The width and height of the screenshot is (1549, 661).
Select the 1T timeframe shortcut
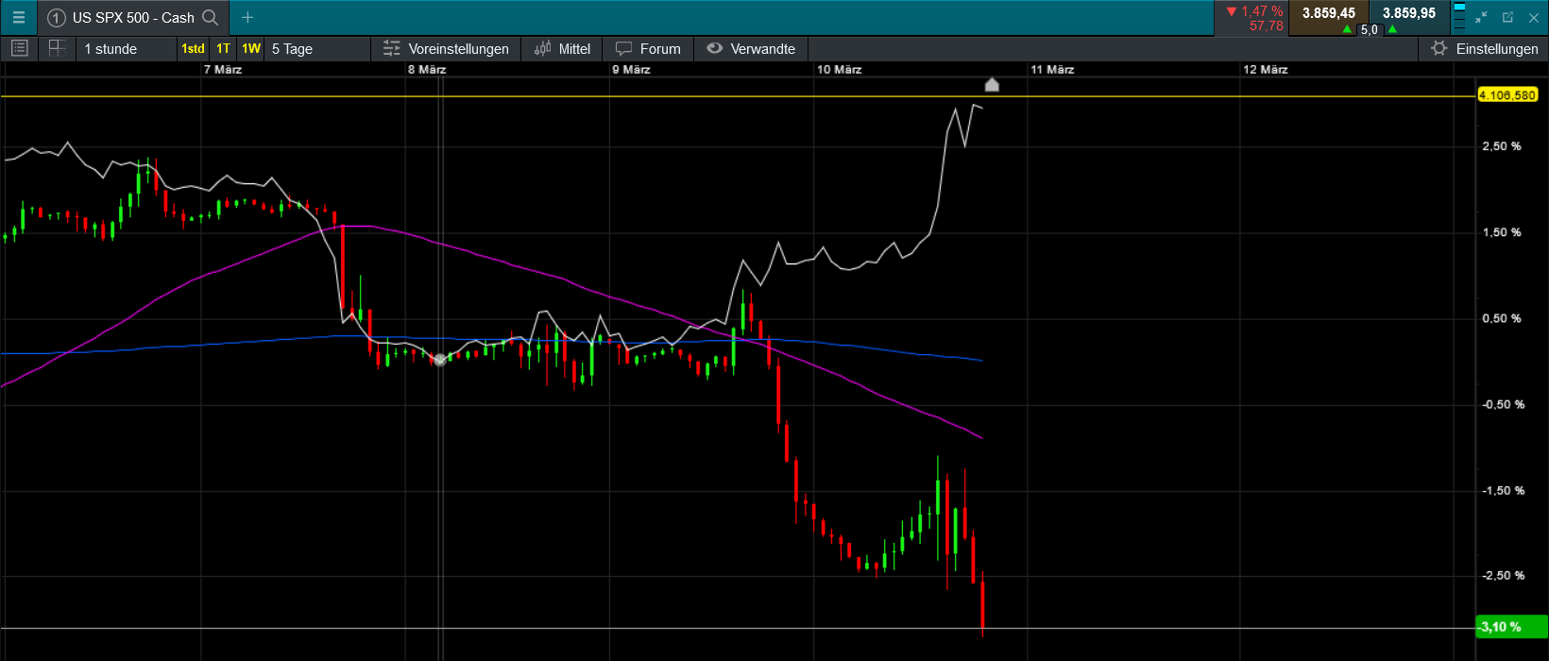pos(223,48)
